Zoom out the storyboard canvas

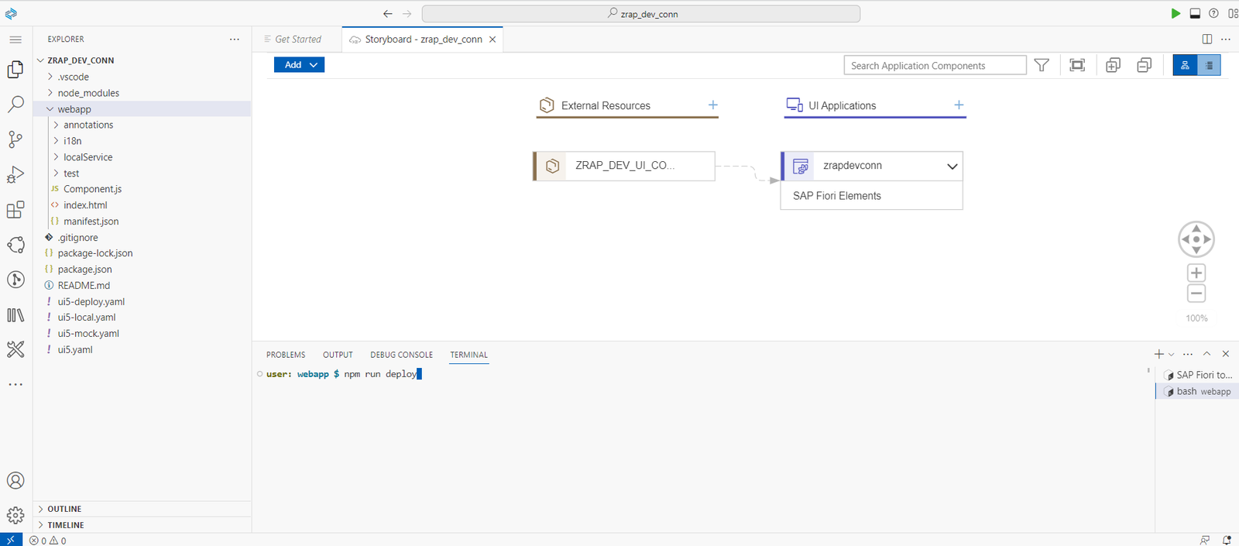(1196, 294)
